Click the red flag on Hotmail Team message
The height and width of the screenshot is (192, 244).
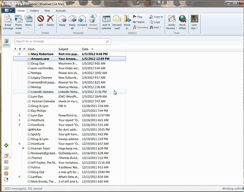pos(23,148)
